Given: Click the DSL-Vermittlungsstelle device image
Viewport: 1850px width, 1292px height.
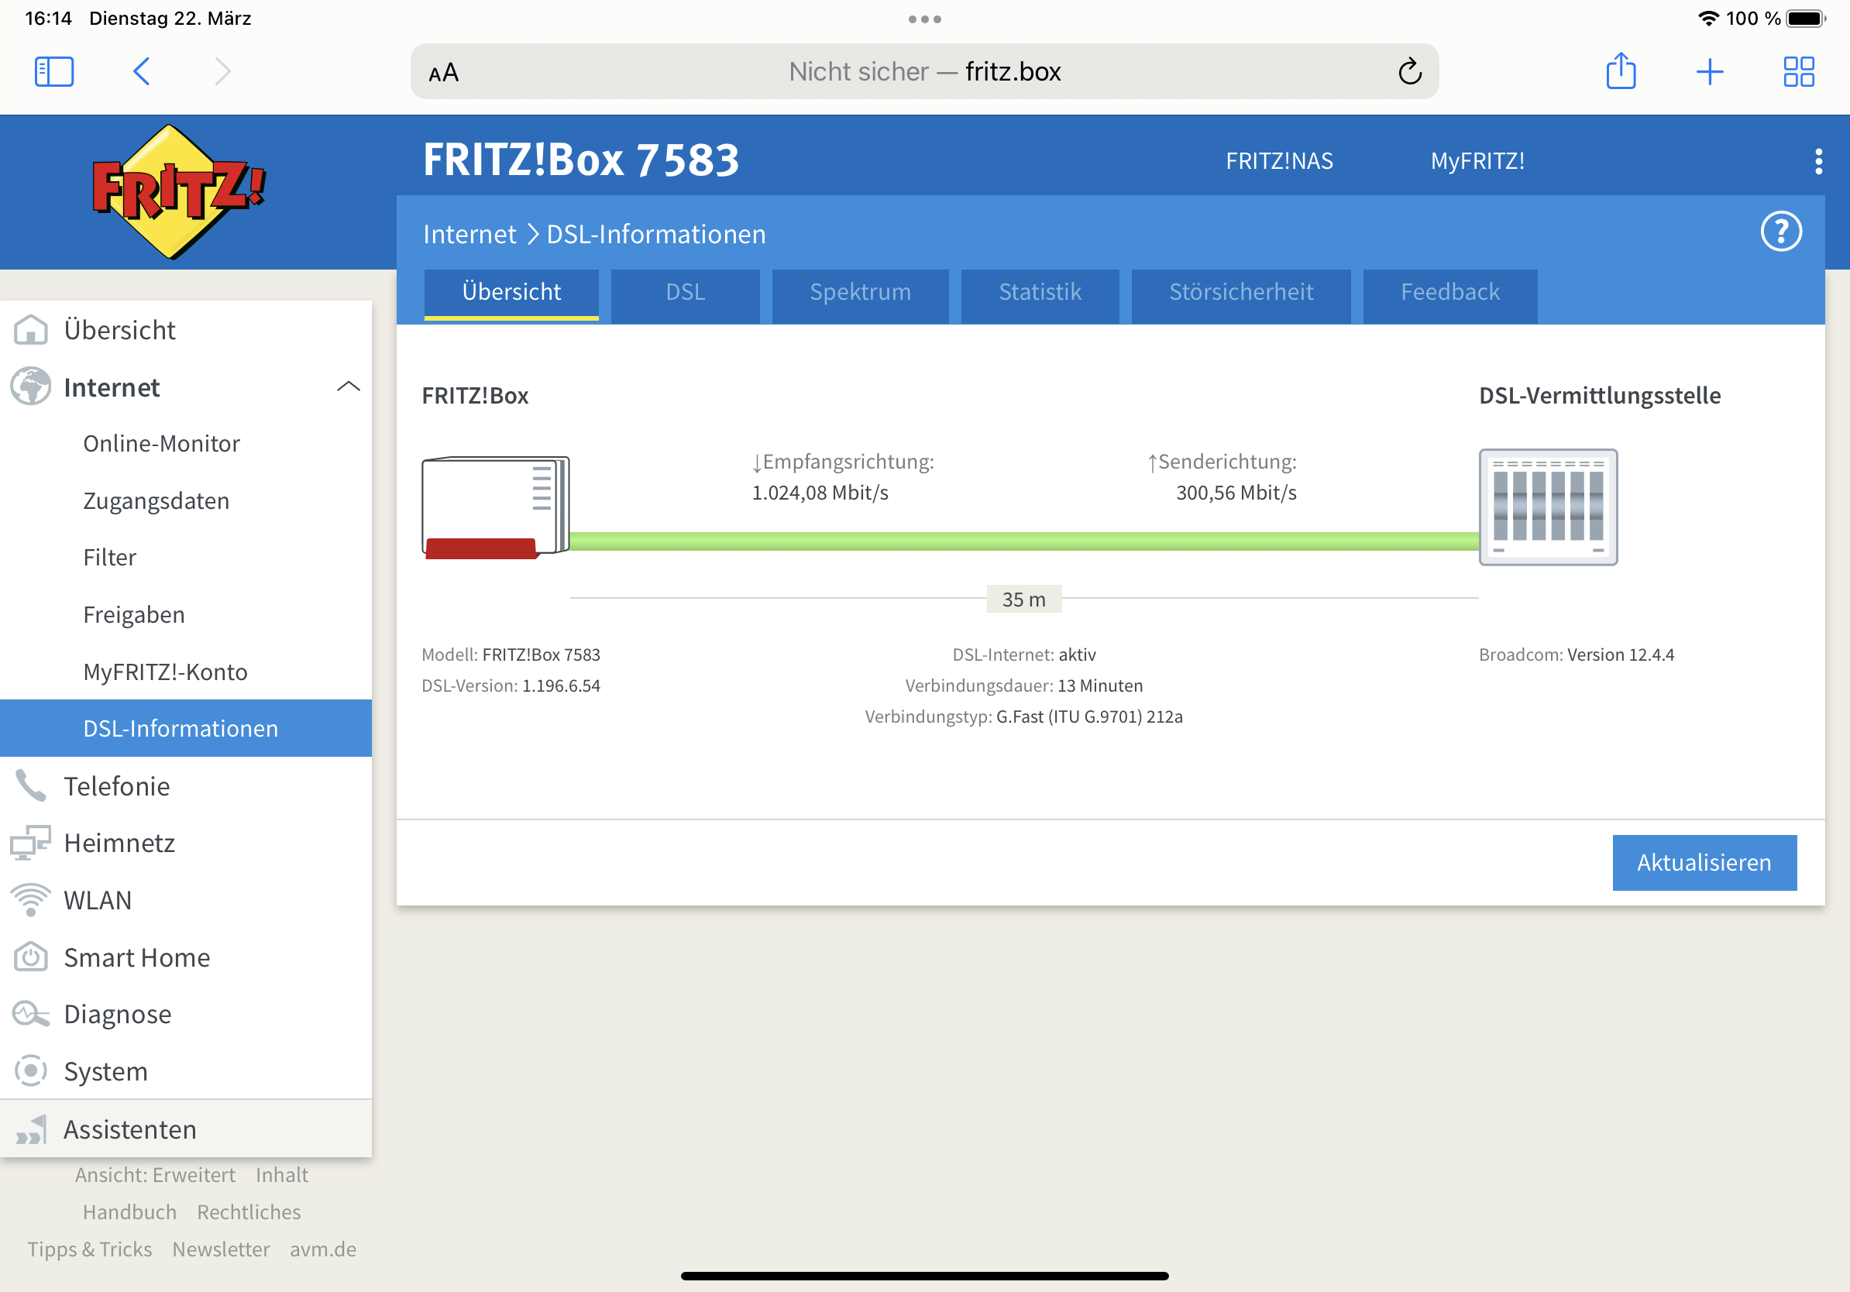Looking at the screenshot, I should point(1547,507).
